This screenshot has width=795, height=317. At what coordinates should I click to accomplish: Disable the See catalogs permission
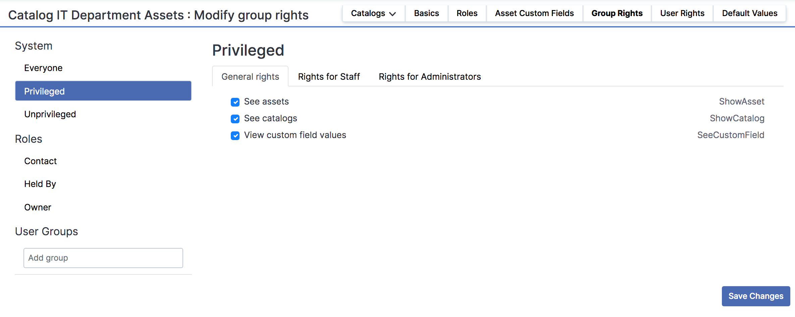(235, 119)
